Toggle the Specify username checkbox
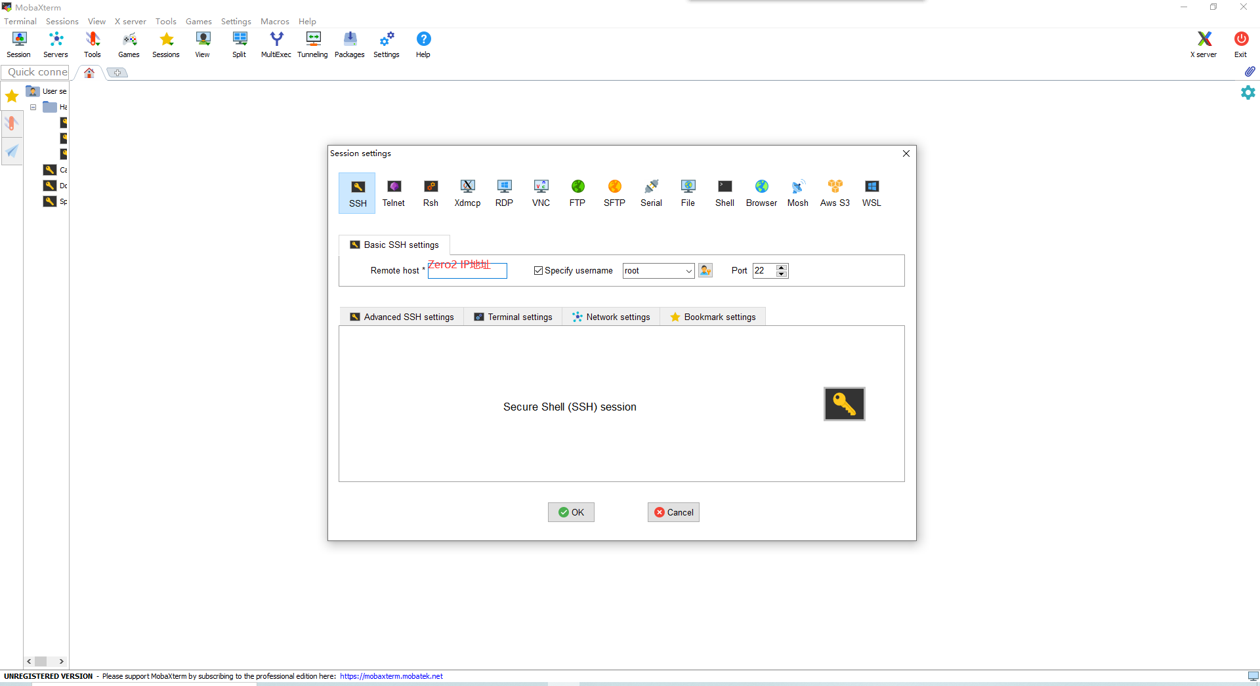 539,270
